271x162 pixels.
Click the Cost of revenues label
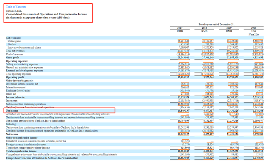pos(14,54)
